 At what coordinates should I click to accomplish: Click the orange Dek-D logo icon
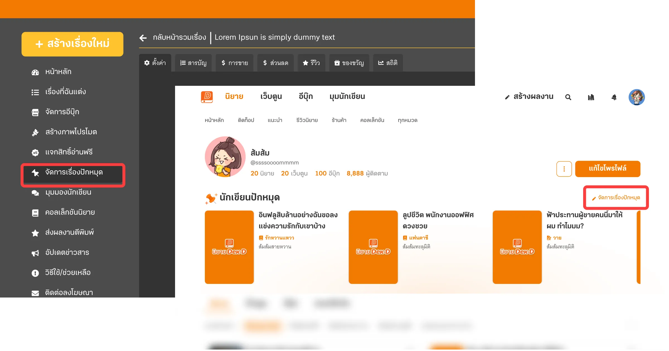click(207, 97)
